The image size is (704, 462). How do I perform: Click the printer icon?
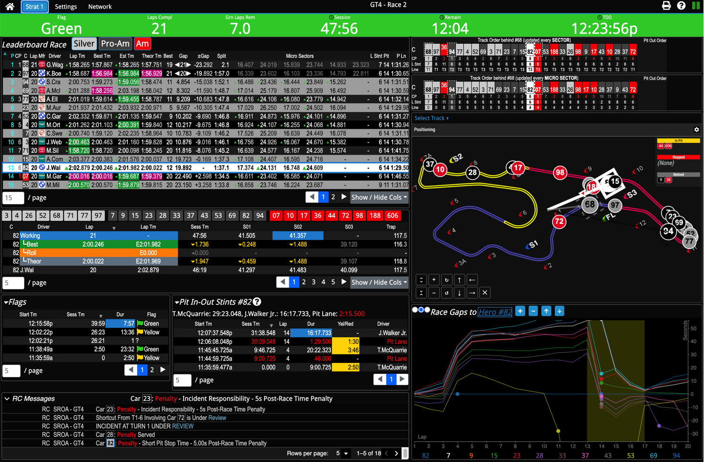tap(666, 6)
